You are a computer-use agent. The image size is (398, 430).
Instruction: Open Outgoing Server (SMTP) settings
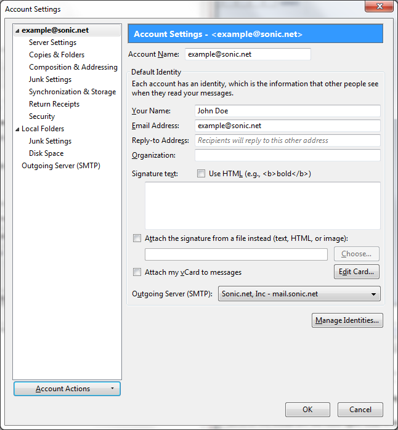tap(61, 166)
